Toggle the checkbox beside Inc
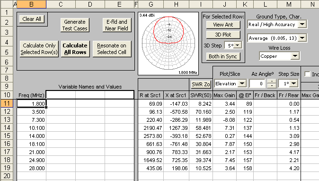Image resolution: width=319 pixels, height=181 pixels. [307, 74]
